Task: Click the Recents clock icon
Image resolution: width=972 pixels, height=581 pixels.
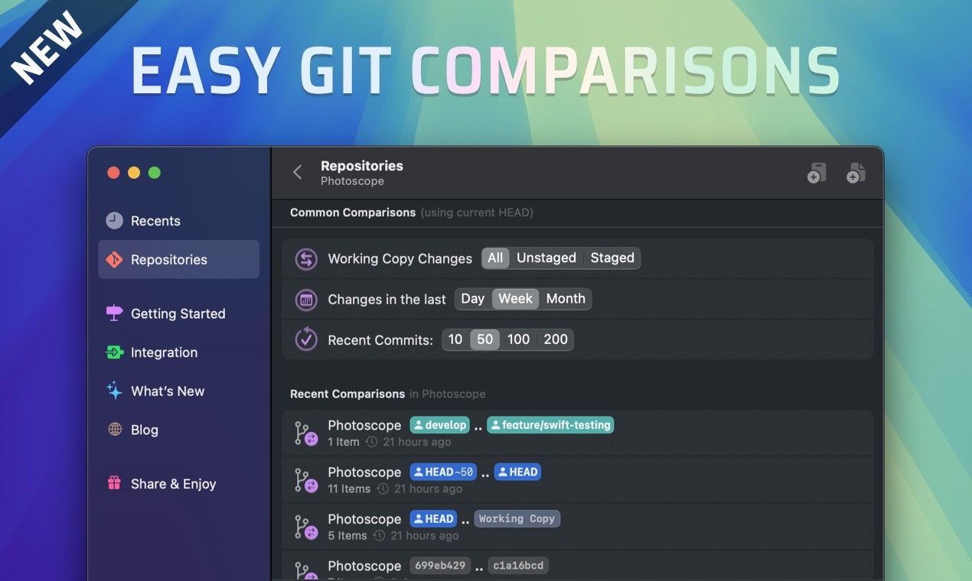Action: (x=114, y=221)
